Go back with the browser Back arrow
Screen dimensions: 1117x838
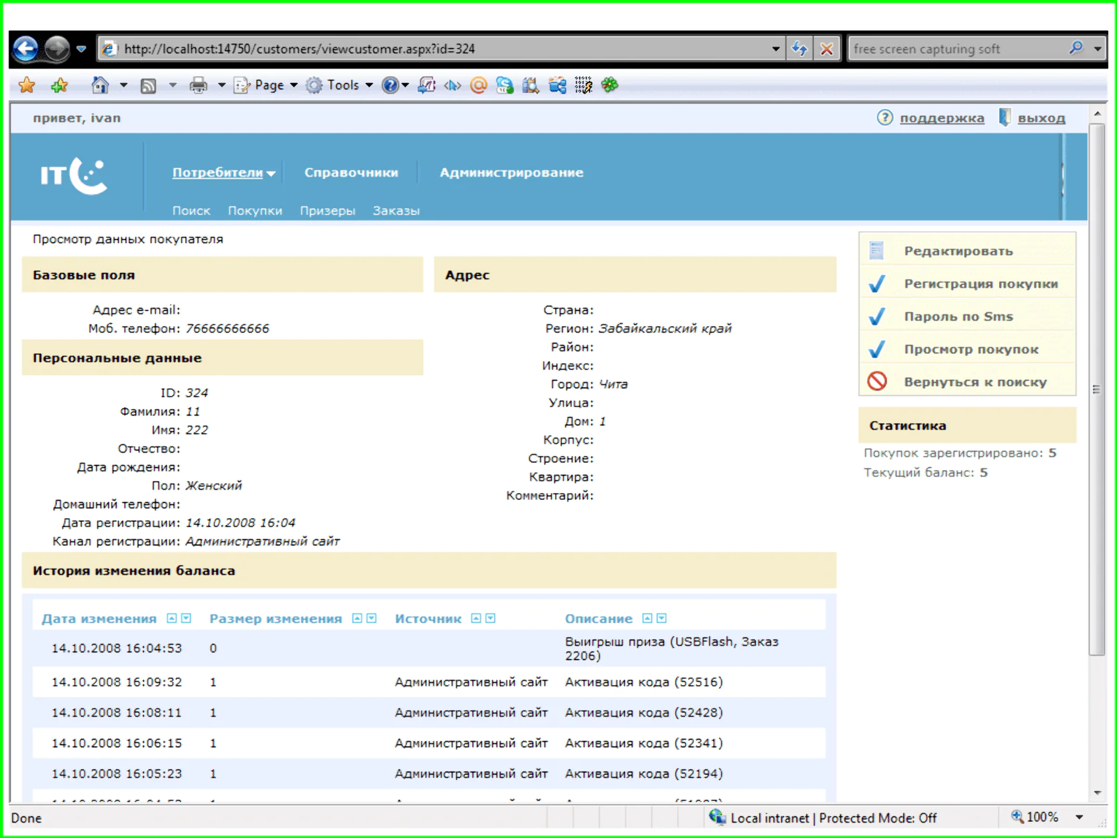pos(26,49)
